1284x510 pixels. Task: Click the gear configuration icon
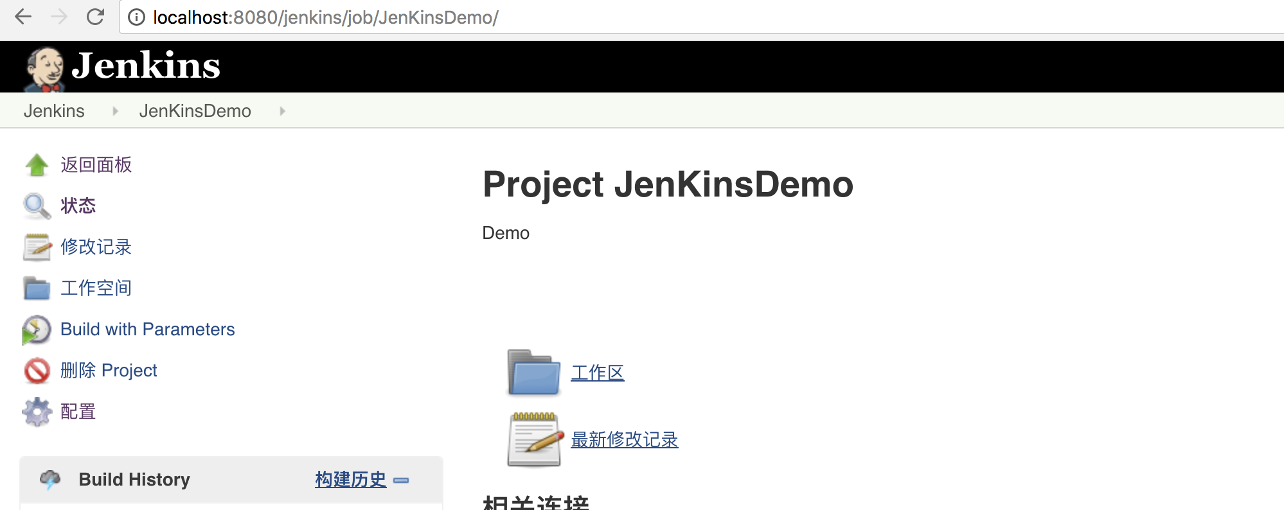(37, 412)
